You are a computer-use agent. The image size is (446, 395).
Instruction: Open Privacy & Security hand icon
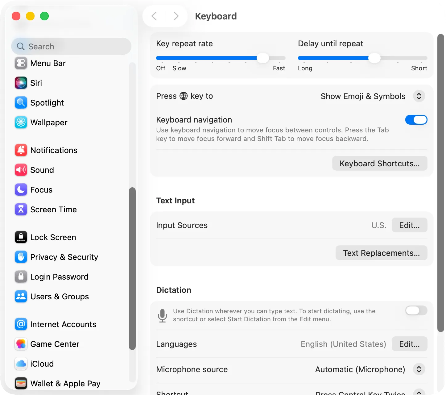(x=21, y=257)
